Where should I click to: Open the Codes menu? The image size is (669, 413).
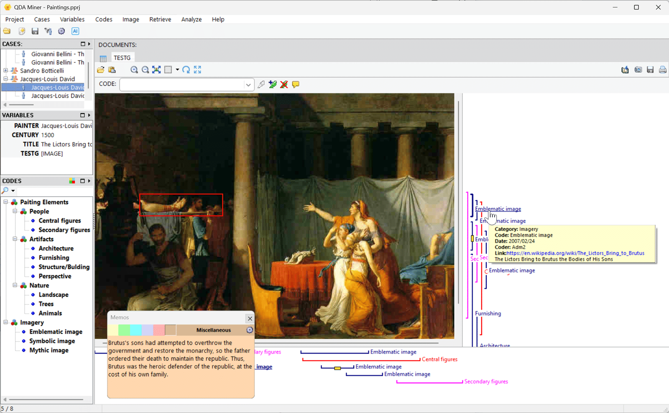[x=104, y=20]
